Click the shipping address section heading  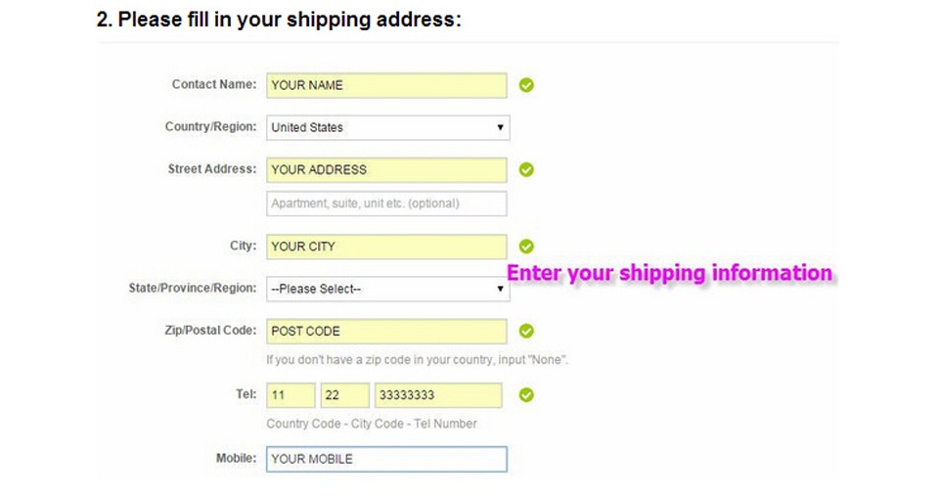pyautogui.click(x=279, y=20)
